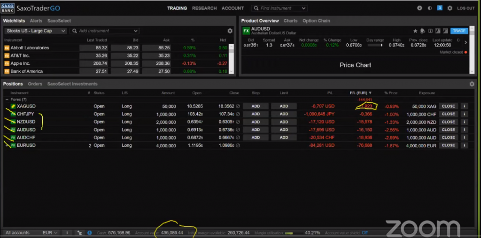Image resolution: width=481 pixels, height=238 pixels.
Task: Show more price columns with right chevron
Action: click(465, 43)
